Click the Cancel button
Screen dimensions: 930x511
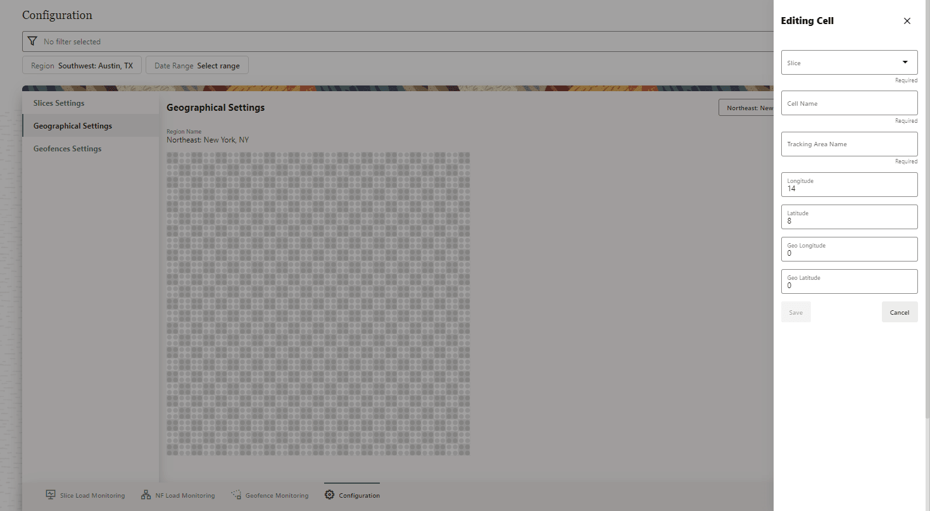900,312
